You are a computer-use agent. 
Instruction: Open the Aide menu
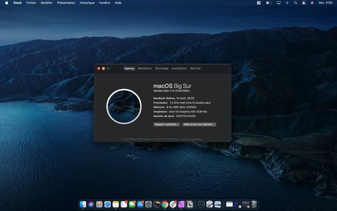[x=118, y=3]
